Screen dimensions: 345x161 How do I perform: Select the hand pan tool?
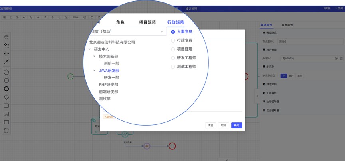click(6, 37)
